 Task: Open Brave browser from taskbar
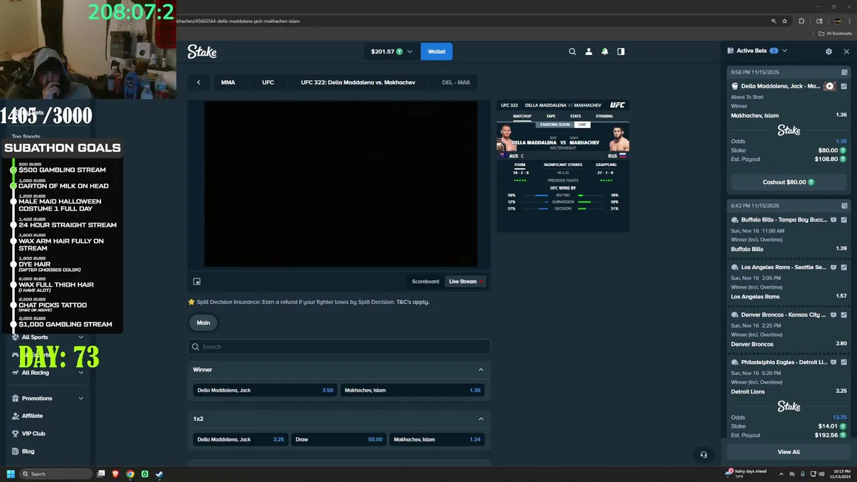[x=115, y=474]
